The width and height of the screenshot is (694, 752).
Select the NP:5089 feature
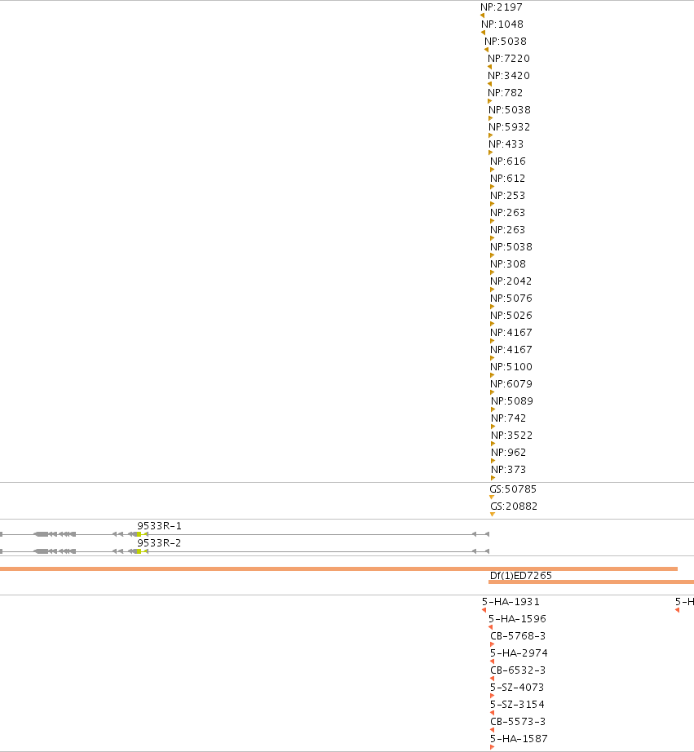512,401
